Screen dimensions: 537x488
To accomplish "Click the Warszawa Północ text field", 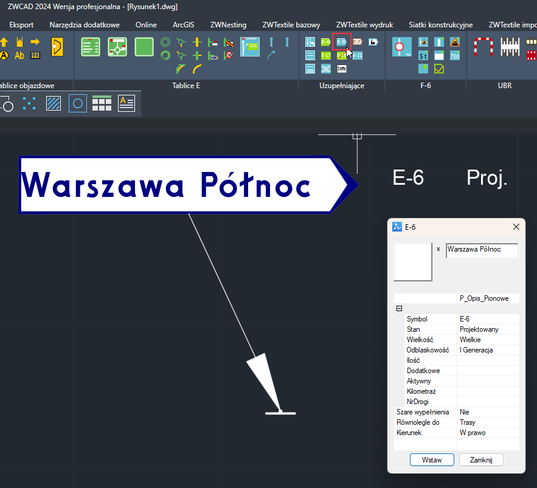I will (x=482, y=250).
